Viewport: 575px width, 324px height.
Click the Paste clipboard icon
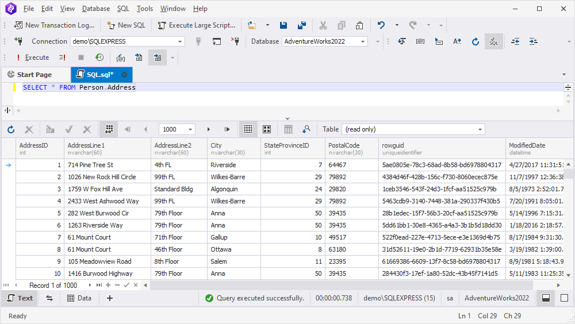click(x=359, y=25)
